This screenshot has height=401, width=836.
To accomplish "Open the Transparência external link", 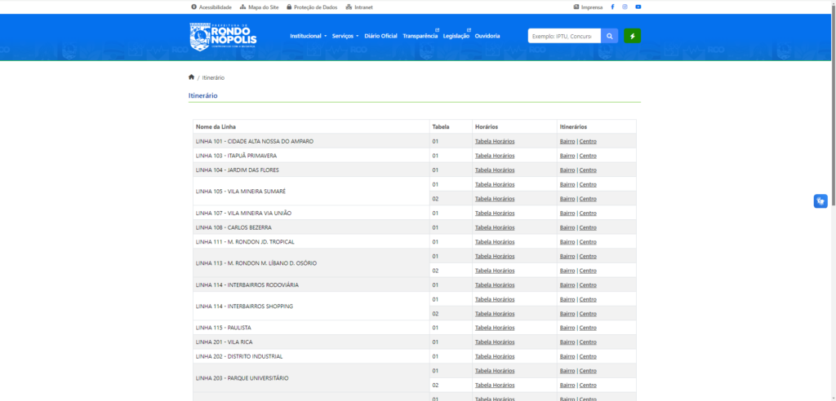I will click(x=420, y=36).
